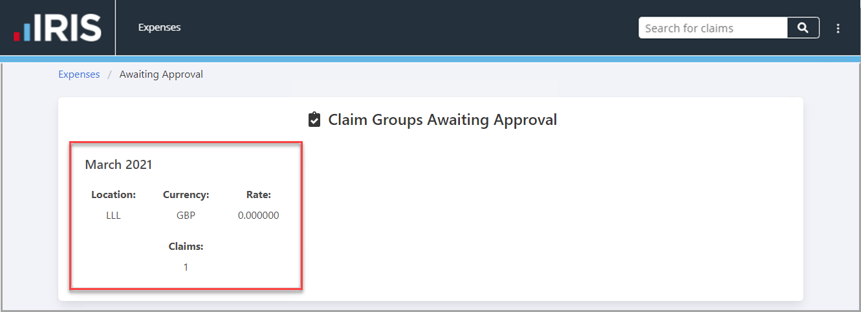Screen dimensions: 861x312
Task: Open the Expenses menu in header
Action: (x=159, y=27)
